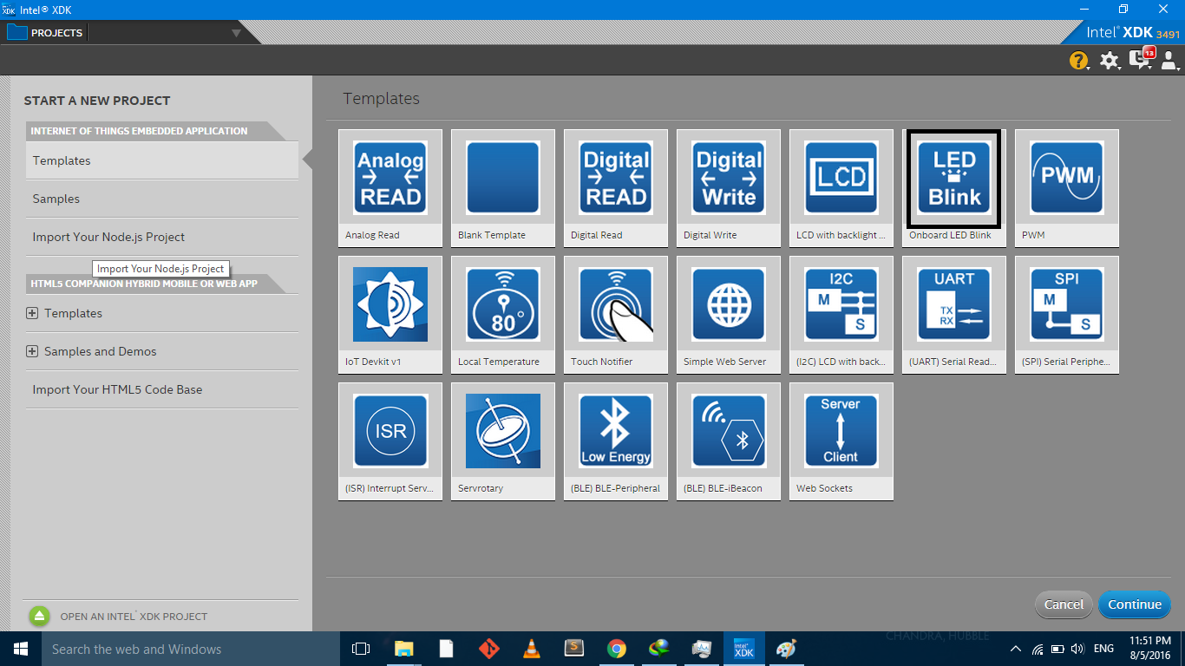
Task: Select the Local Temperature template
Action: [503, 315]
